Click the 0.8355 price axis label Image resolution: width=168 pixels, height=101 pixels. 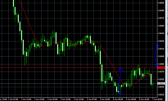click(161, 79)
